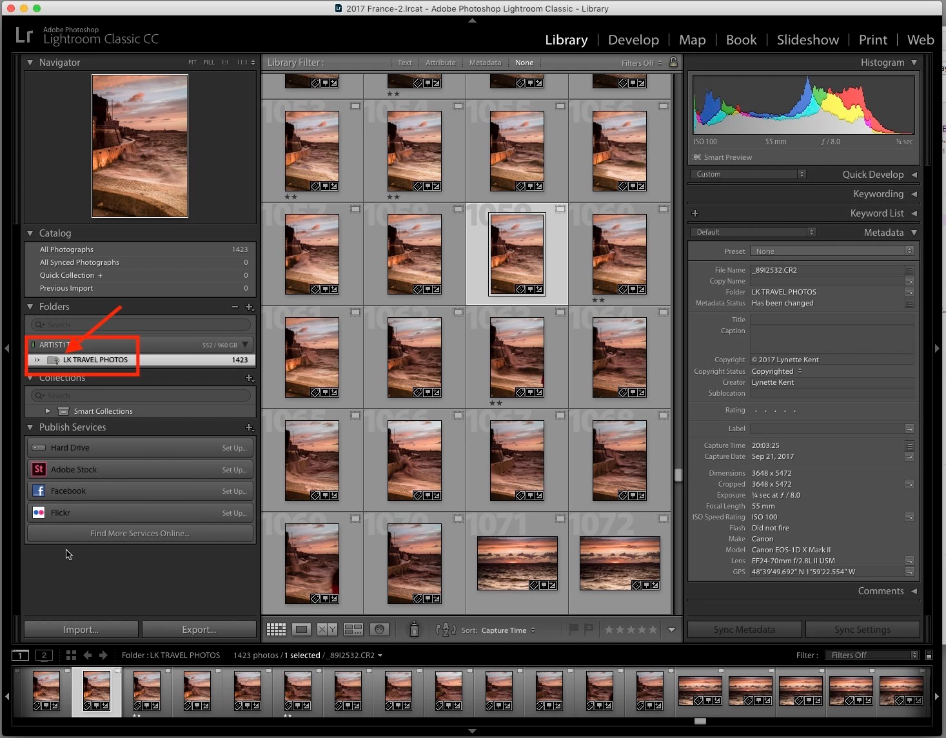
Task: Select the Metadata filter tab
Action: click(485, 63)
